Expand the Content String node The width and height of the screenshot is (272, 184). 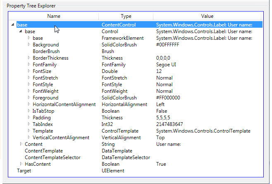point(21,144)
